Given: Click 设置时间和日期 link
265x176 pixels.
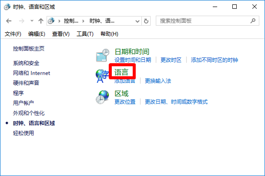Looking at the screenshot, I should [133, 60].
